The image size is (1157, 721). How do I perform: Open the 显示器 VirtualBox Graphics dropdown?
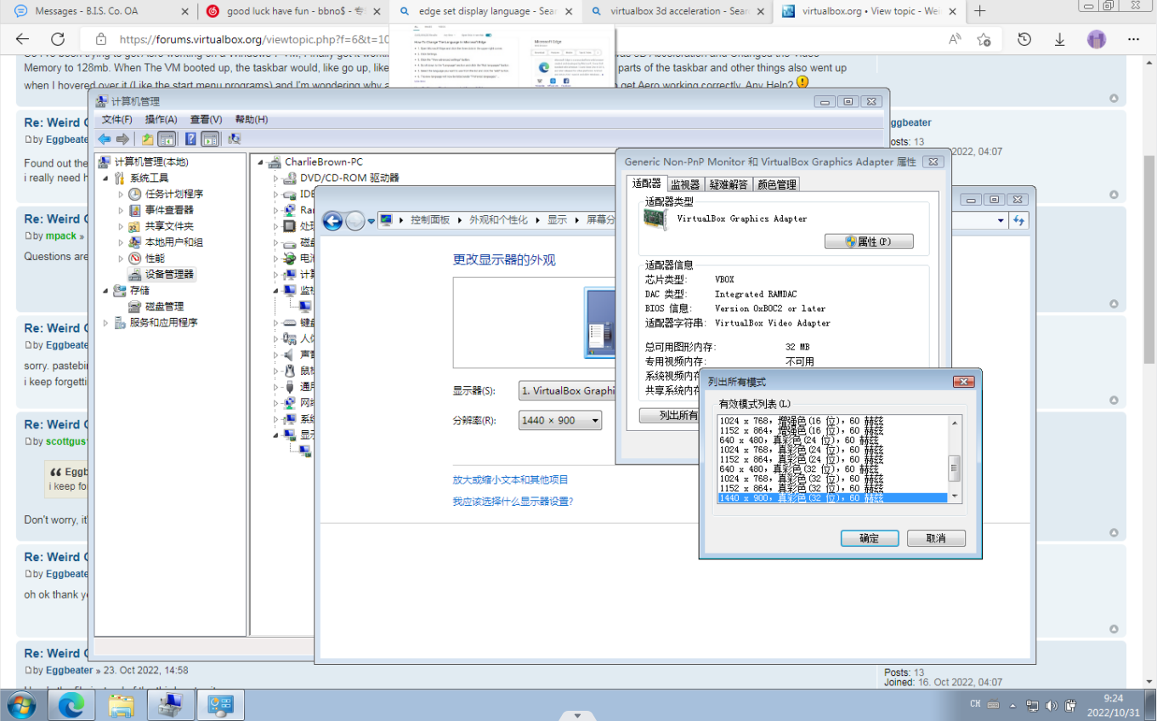pyautogui.click(x=566, y=391)
